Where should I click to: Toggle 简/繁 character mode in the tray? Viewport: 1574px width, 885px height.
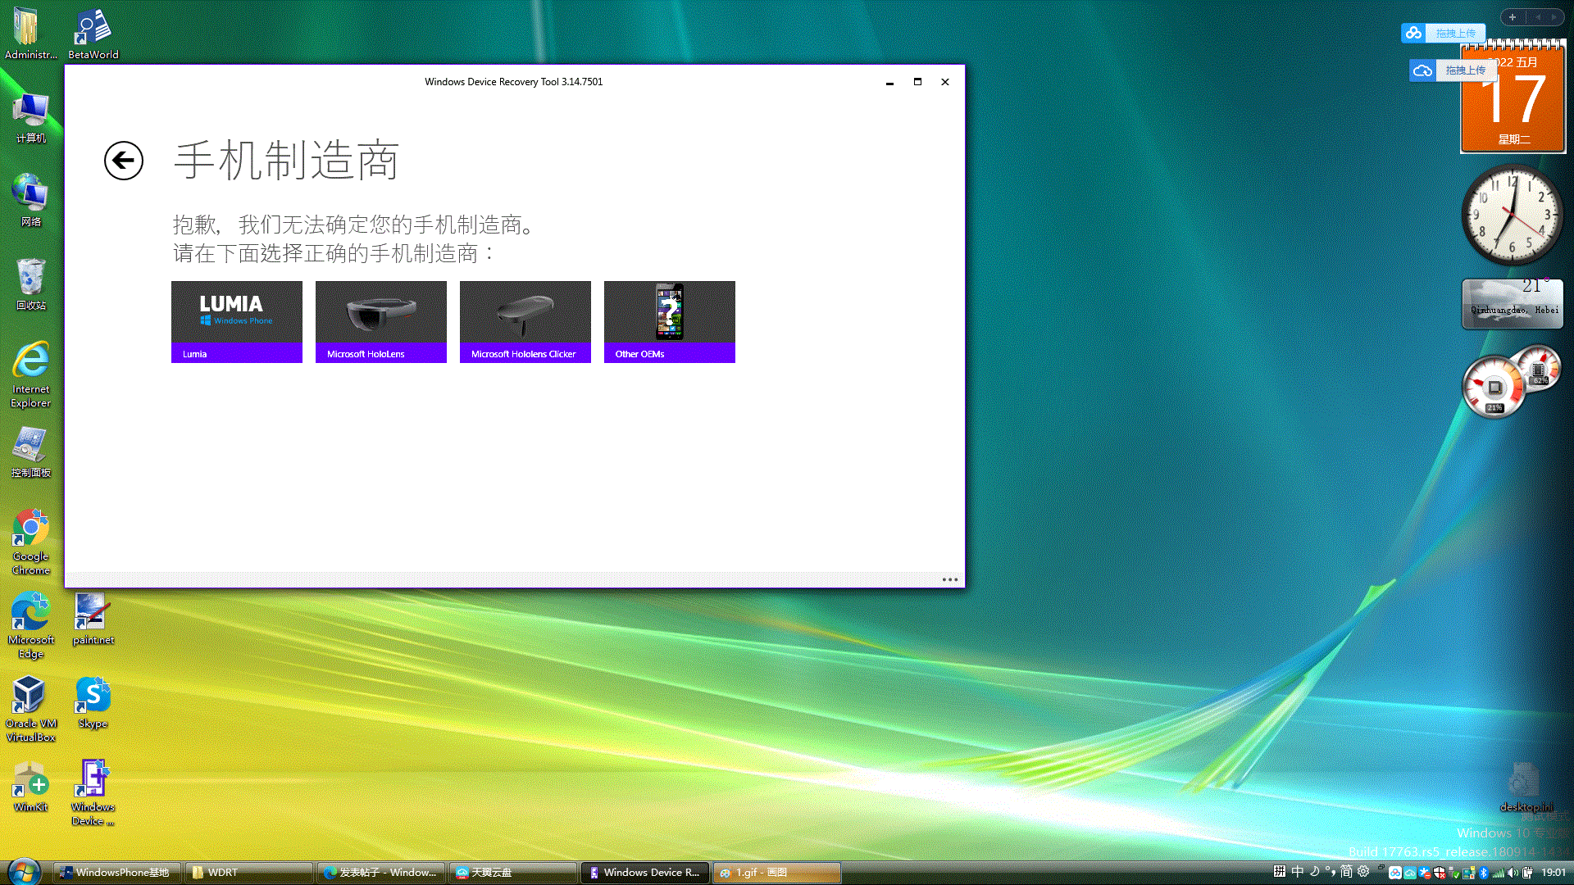coord(1344,873)
